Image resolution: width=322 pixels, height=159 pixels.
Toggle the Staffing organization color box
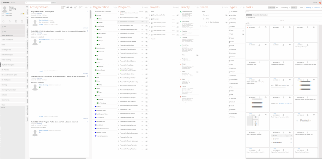(95, 106)
